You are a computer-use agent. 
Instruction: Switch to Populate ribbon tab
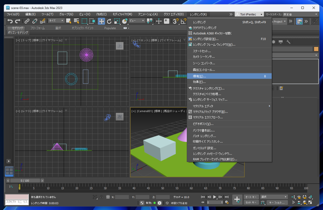coord(110,28)
